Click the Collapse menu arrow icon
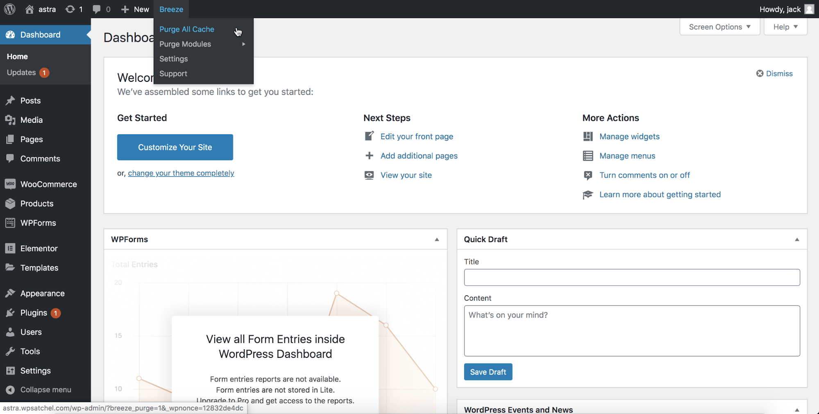The width and height of the screenshot is (819, 414). click(x=10, y=390)
